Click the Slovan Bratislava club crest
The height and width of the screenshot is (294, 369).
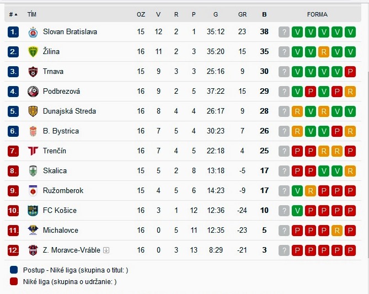coord(33,32)
